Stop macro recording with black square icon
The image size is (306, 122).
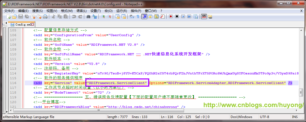177,17
